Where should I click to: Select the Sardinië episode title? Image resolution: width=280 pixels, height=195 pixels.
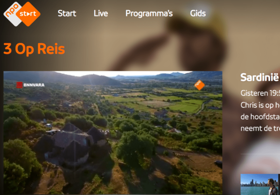[260, 77]
